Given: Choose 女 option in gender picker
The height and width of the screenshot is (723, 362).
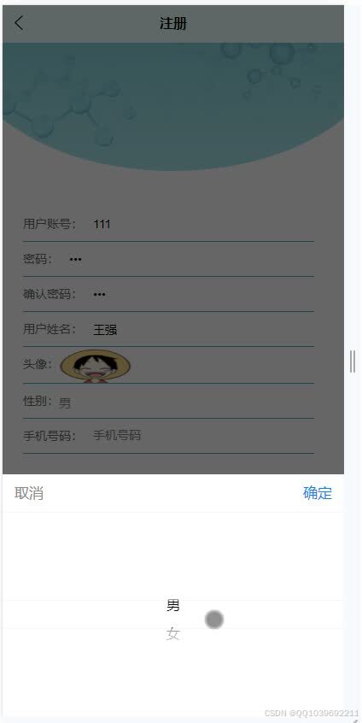Looking at the screenshot, I should tap(172, 634).
